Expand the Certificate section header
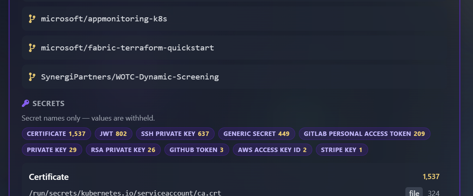Viewport: 473px width, 196px height. coord(234,177)
